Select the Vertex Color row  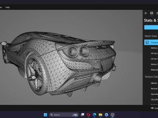[151, 64]
